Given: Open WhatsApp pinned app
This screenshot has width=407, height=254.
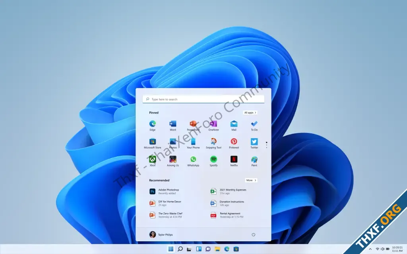Looking at the screenshot, I should click(193, 161).
